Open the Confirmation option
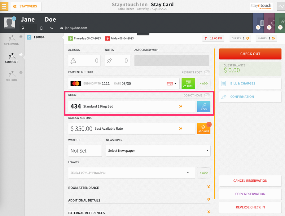The image size is (285, 216). point(250,97)
